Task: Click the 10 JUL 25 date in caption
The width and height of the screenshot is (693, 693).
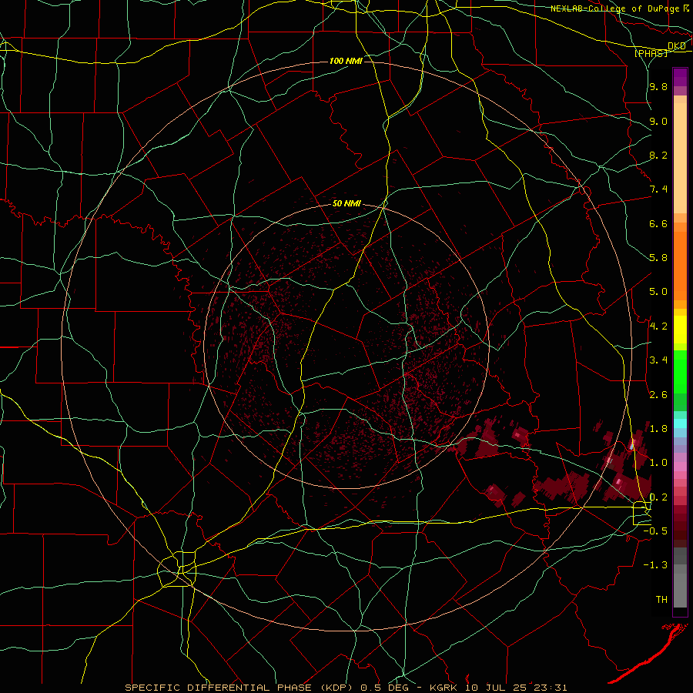Action: (x=494, y=688)
